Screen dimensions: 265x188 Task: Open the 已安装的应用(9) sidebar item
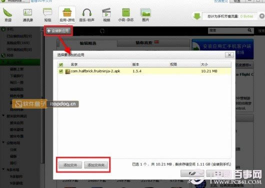coord(19,36)
